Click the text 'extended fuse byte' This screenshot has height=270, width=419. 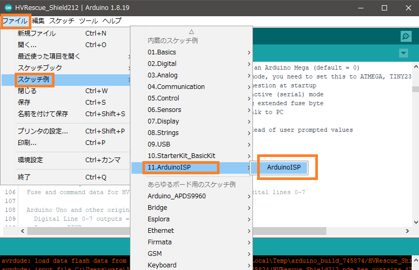291,104
